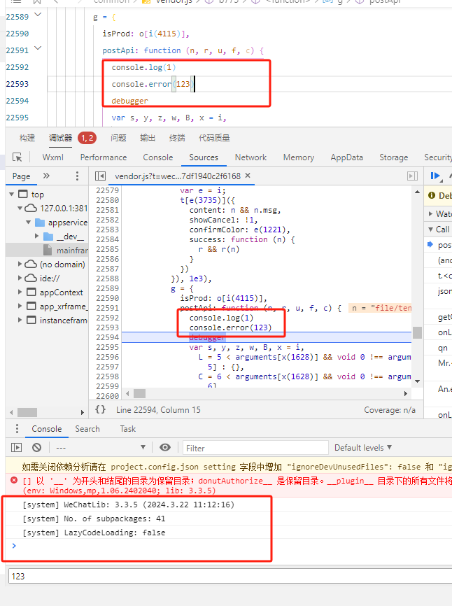Expand the __dev__ folder
The height and width of the screenshot is (606, 452).
pos(36,236)
